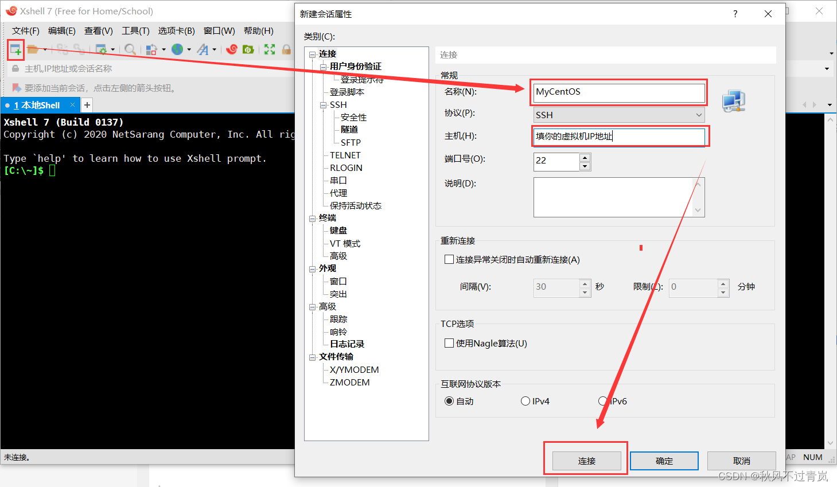This screenshot has height=487, width=837.
Task: Collapse the 外观 tree node expander
Action: 313,269
